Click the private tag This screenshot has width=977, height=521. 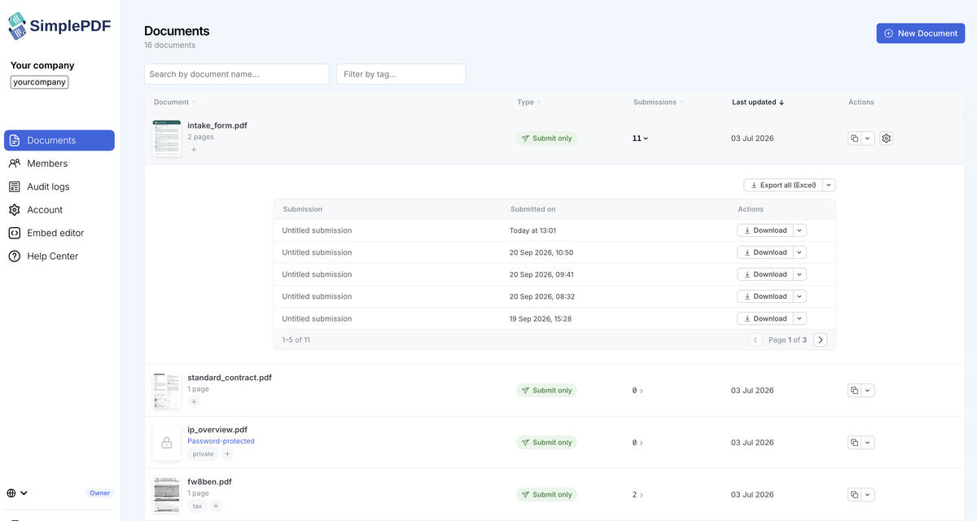tap(203, 454)
